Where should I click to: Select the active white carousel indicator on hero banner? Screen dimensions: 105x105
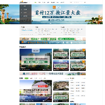point(50,23)
